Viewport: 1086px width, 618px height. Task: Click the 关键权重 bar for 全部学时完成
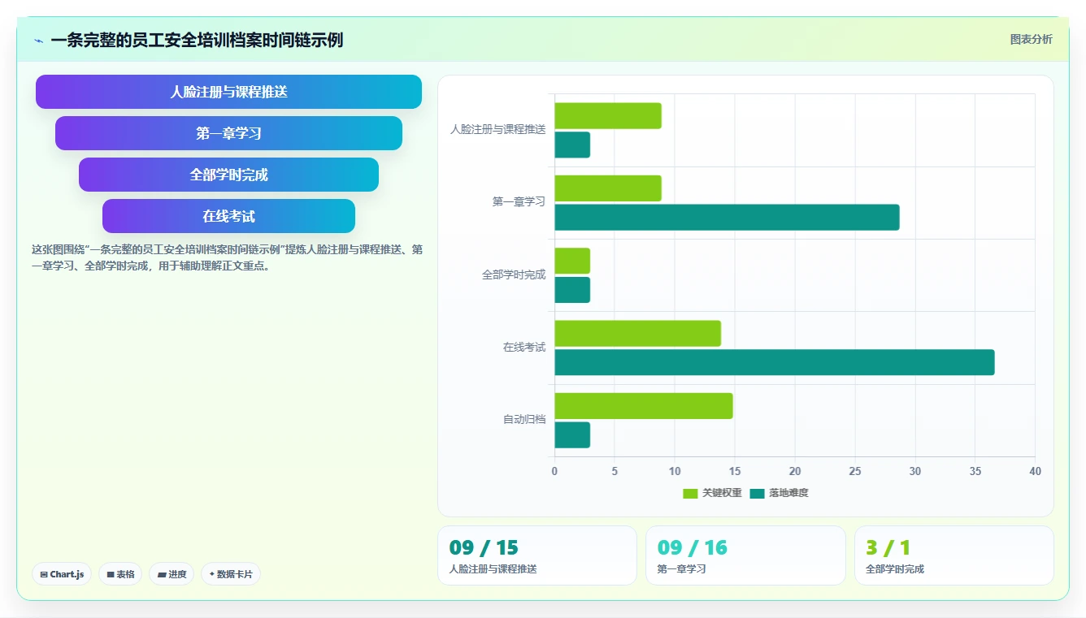(x=572, y=261)
